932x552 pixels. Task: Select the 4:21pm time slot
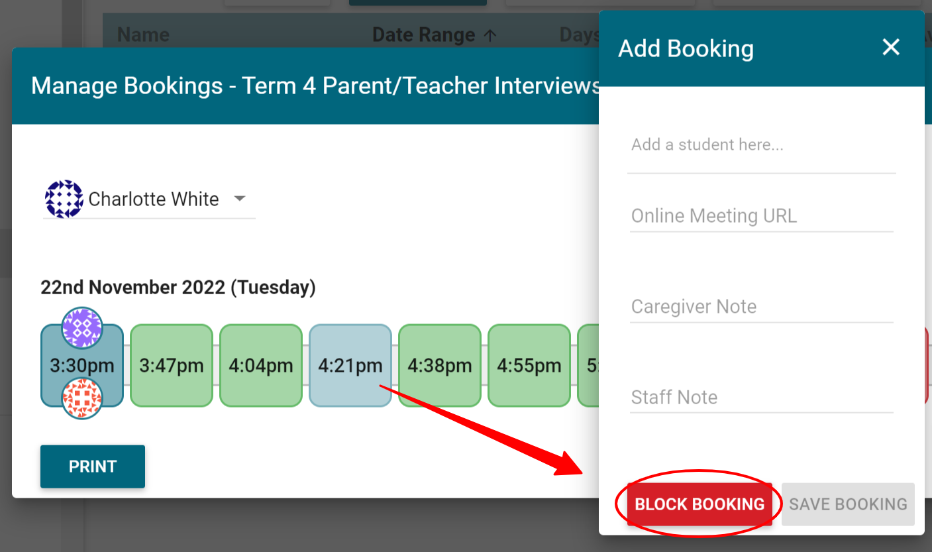pos(350,365)
